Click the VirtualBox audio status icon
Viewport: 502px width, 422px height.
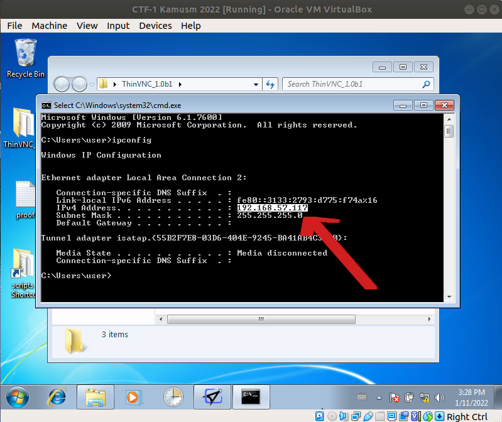click(x=344, y=416)
